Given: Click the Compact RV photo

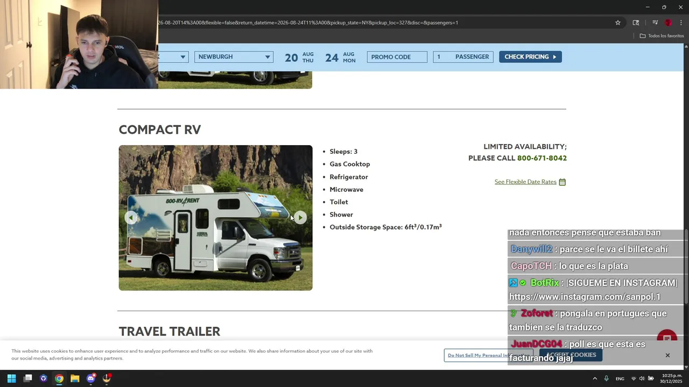Looking at the screenshot, I should 215,218.
